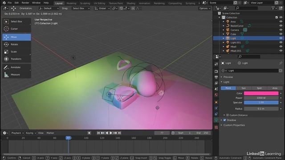The height and width of the screenshot is (160, 285).
Task: Open the Object properties tab
Action: click(x=216, y=102)
